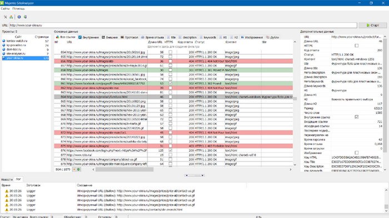Click the crossed-tools settings icon in toolbar
The width and height of the screenshot is (389, 218).
5,17
